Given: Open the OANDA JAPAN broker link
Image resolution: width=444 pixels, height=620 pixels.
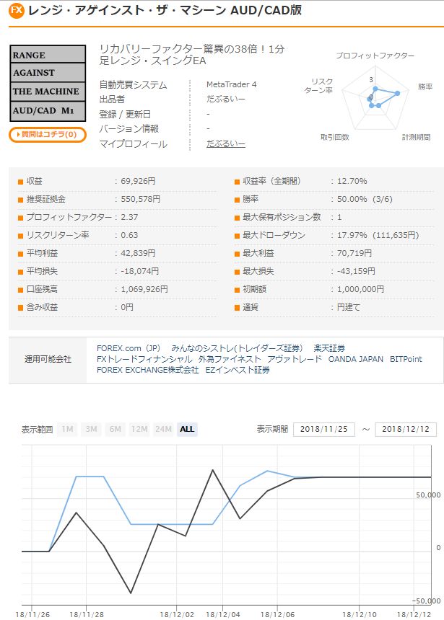Looking at the screenshot, I should pyautogui.click(x=356, y=359).
